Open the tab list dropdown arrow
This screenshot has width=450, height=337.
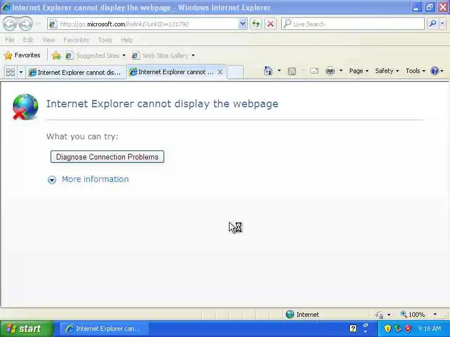click(21, 72)
